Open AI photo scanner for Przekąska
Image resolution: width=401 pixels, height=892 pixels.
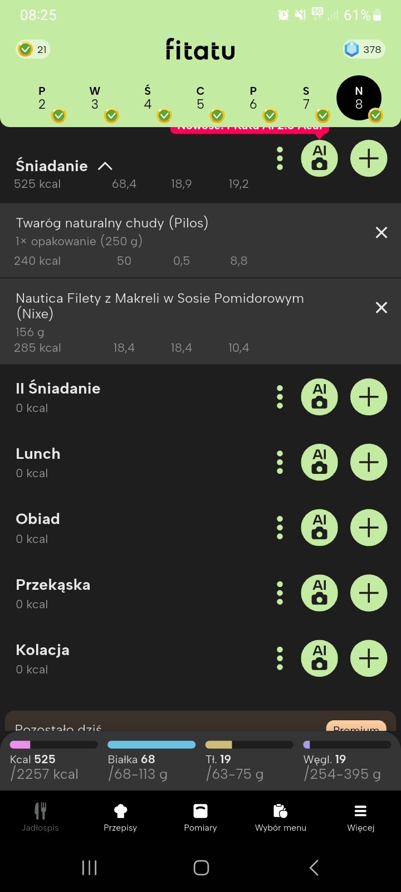pyautogui.click(x=319, y=593)
